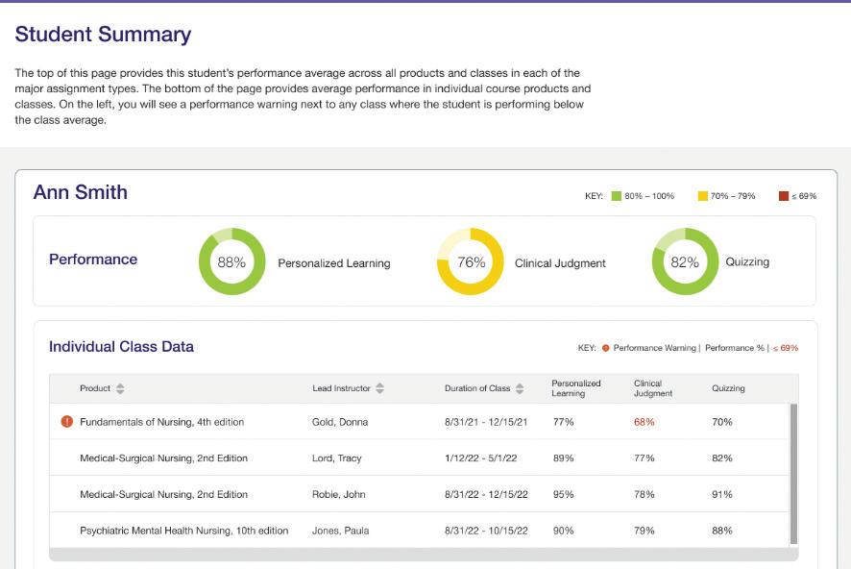Click the table's vertical scrollbar
Viewport: 851px width, 569px height.
tap(793, 473)
